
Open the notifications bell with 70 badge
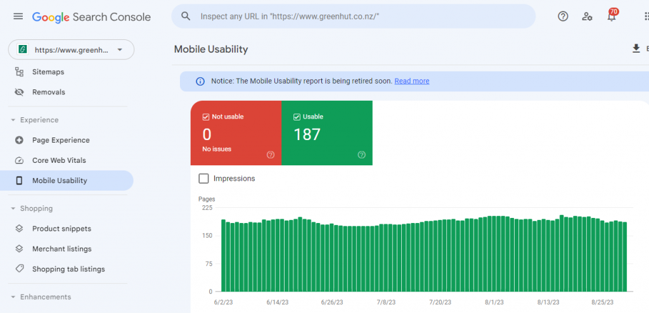point(612,16)
